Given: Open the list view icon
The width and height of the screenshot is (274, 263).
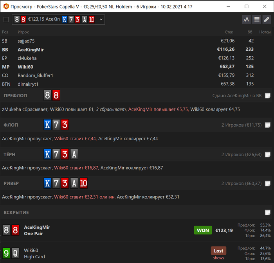Looking at the screenshot, I should [x=256, y=20].
